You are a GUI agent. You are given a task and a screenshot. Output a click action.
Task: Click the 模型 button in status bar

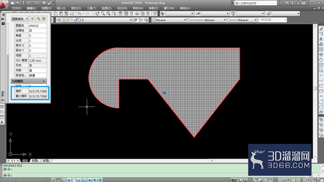[234, 180]
